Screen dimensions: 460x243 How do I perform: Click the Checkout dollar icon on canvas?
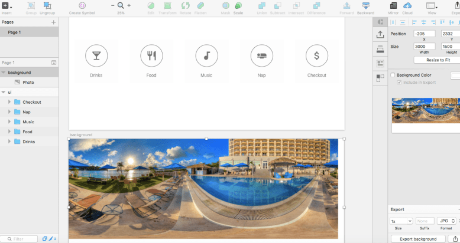coord(316,55)
